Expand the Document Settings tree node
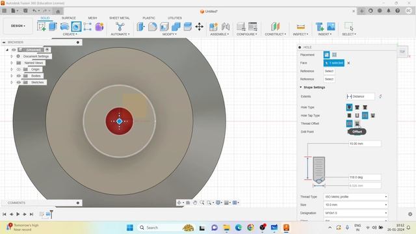Viewport: 416px width, 234px height. coord(12,57)
